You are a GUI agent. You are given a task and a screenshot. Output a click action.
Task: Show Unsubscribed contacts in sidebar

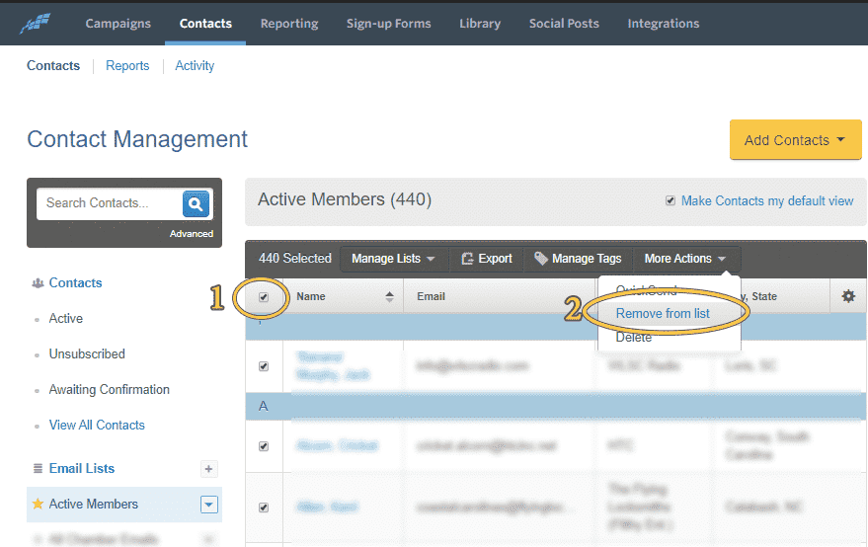coord(87,353)
